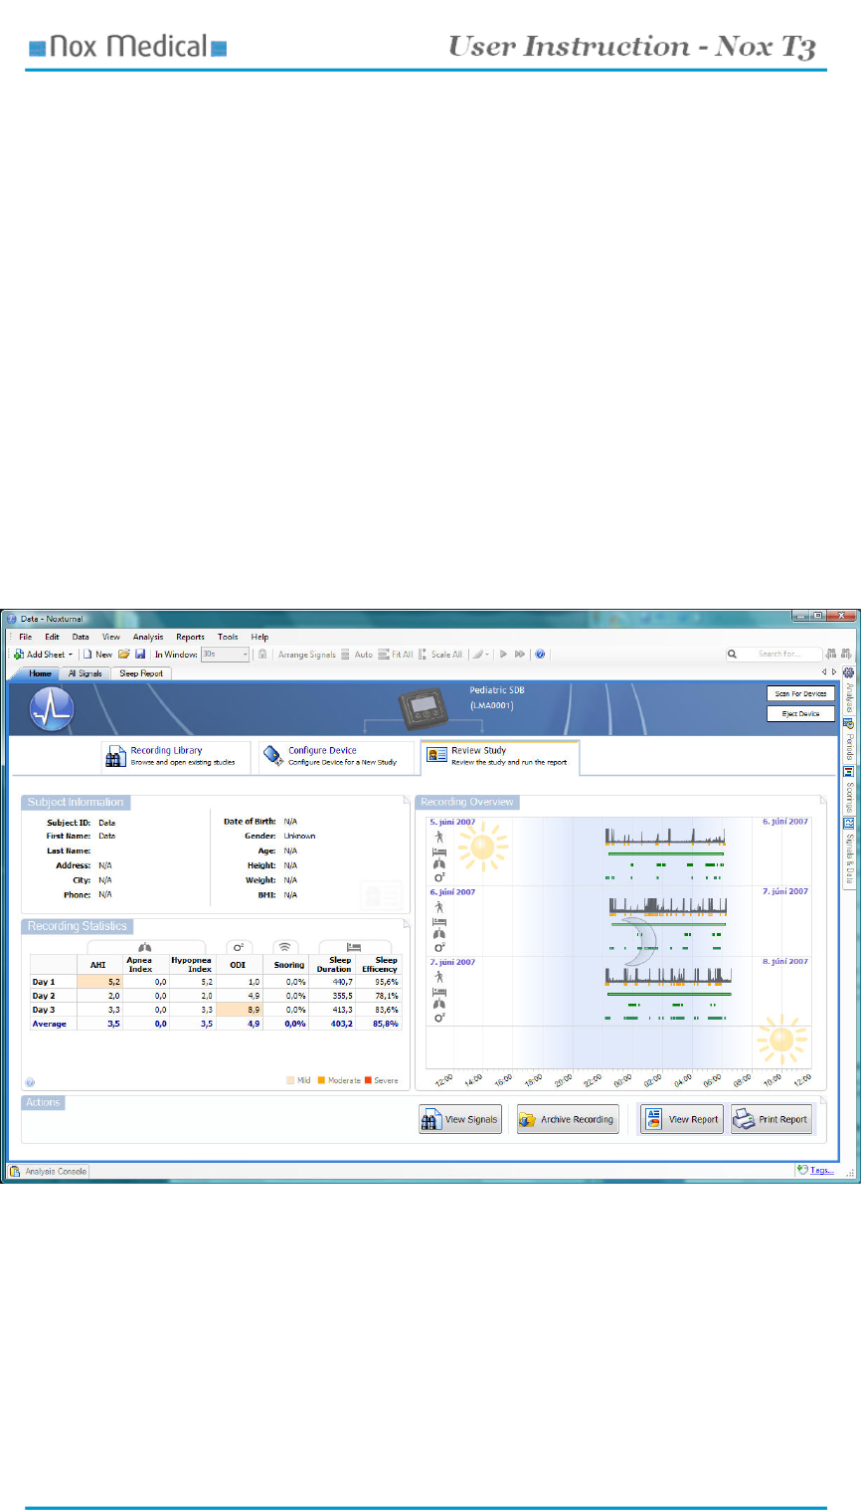This screenshot has height=1511, width=861.
Task: Switch to the Home tab
Action: [x=40, y=673]
